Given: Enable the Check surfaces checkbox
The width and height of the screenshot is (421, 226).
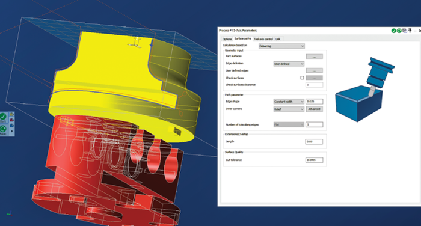Looking at the screenshot, I should [302, 78].
